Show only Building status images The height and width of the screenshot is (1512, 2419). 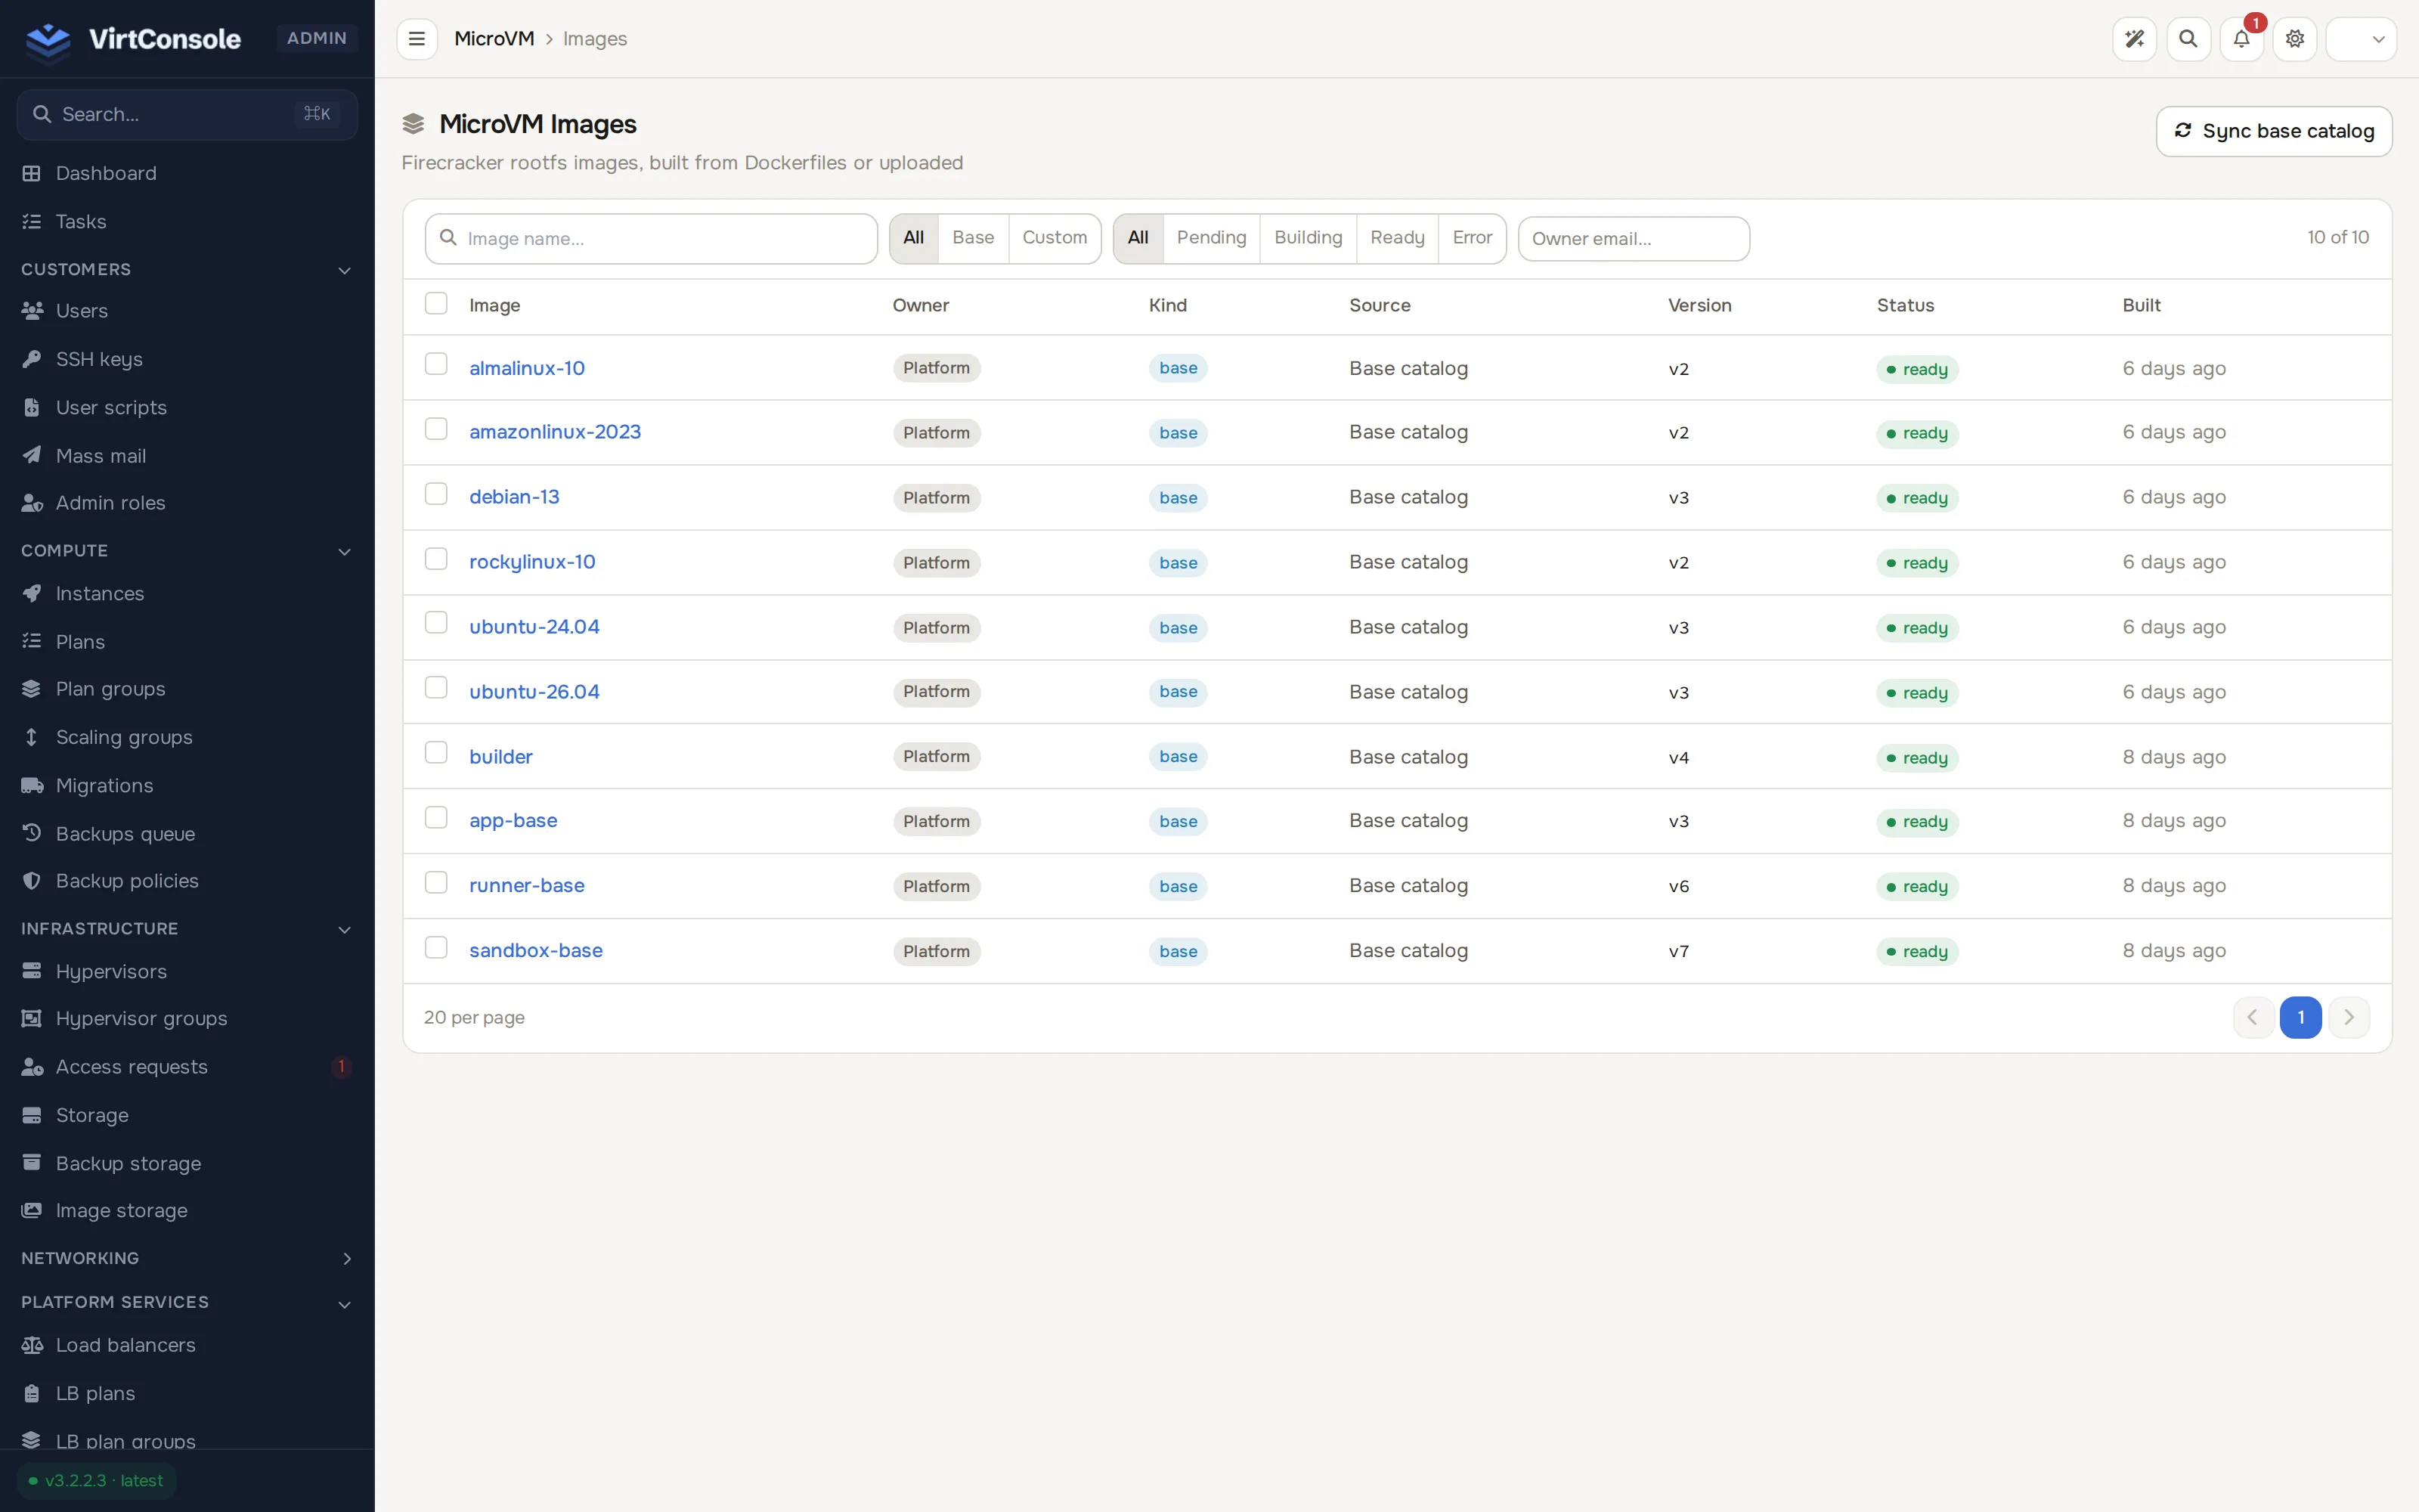click(1308, 238)
